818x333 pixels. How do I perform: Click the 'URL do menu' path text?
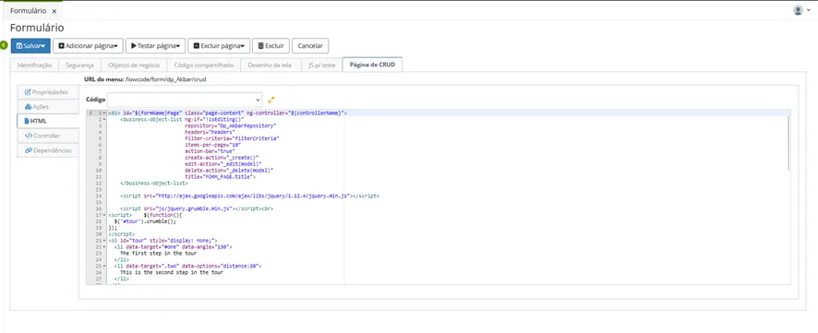point(167,79)
